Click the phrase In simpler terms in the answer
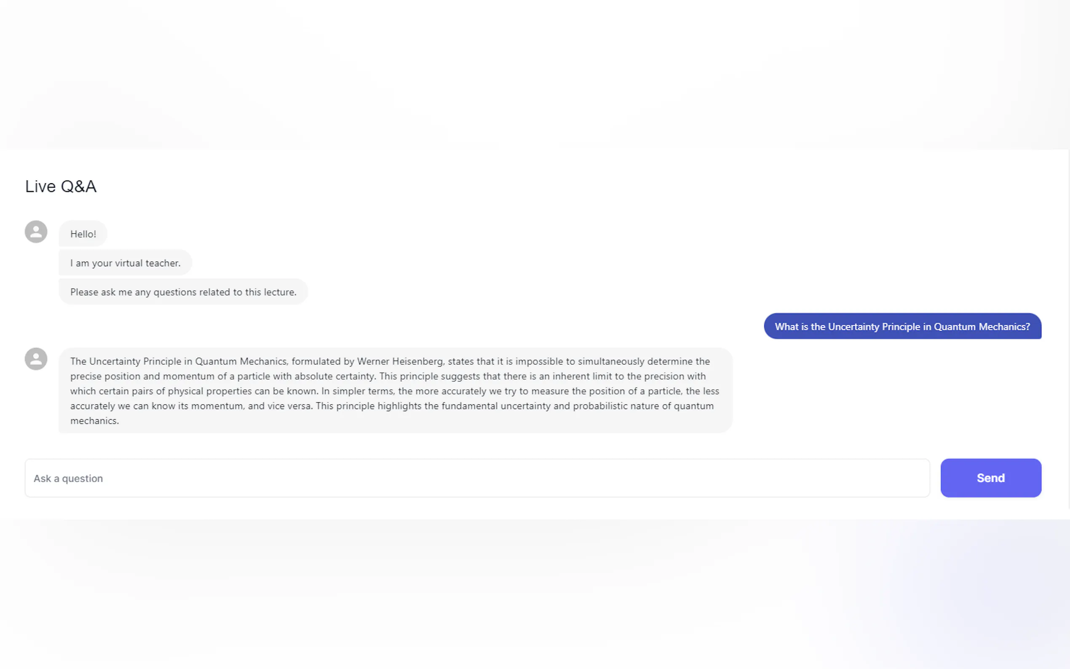This screenshot has width=1070, height=669. click(357, 391)
